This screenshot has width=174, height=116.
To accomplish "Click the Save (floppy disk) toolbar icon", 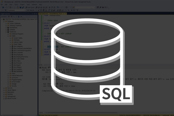I will (20, 8).
